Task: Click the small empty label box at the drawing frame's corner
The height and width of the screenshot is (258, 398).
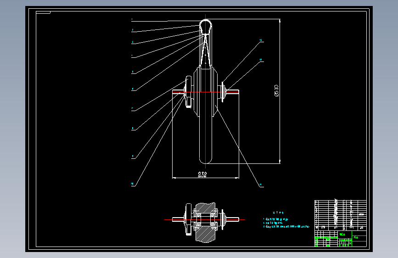Action: pos(43,12)
